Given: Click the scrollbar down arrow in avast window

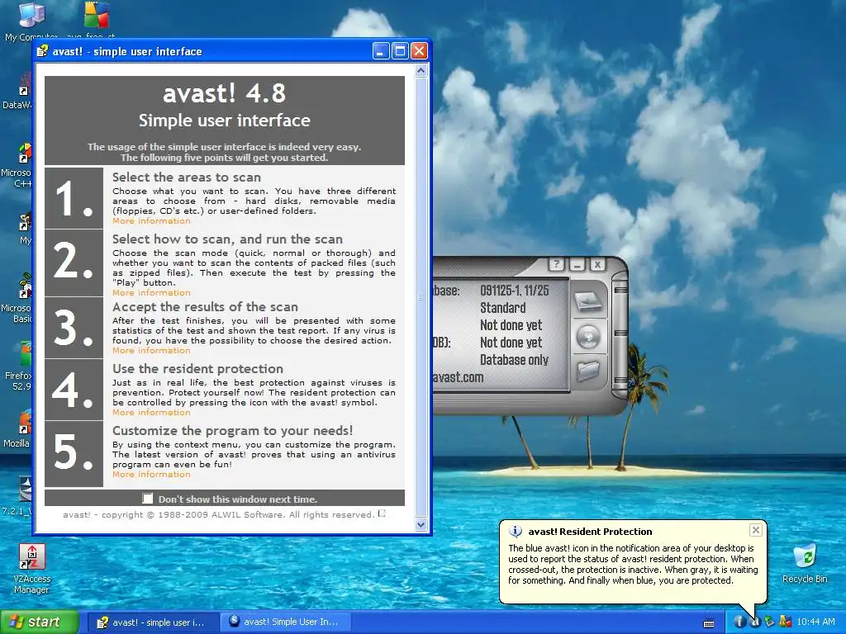Looking at the screenshot, I should [x=421, y=524].
